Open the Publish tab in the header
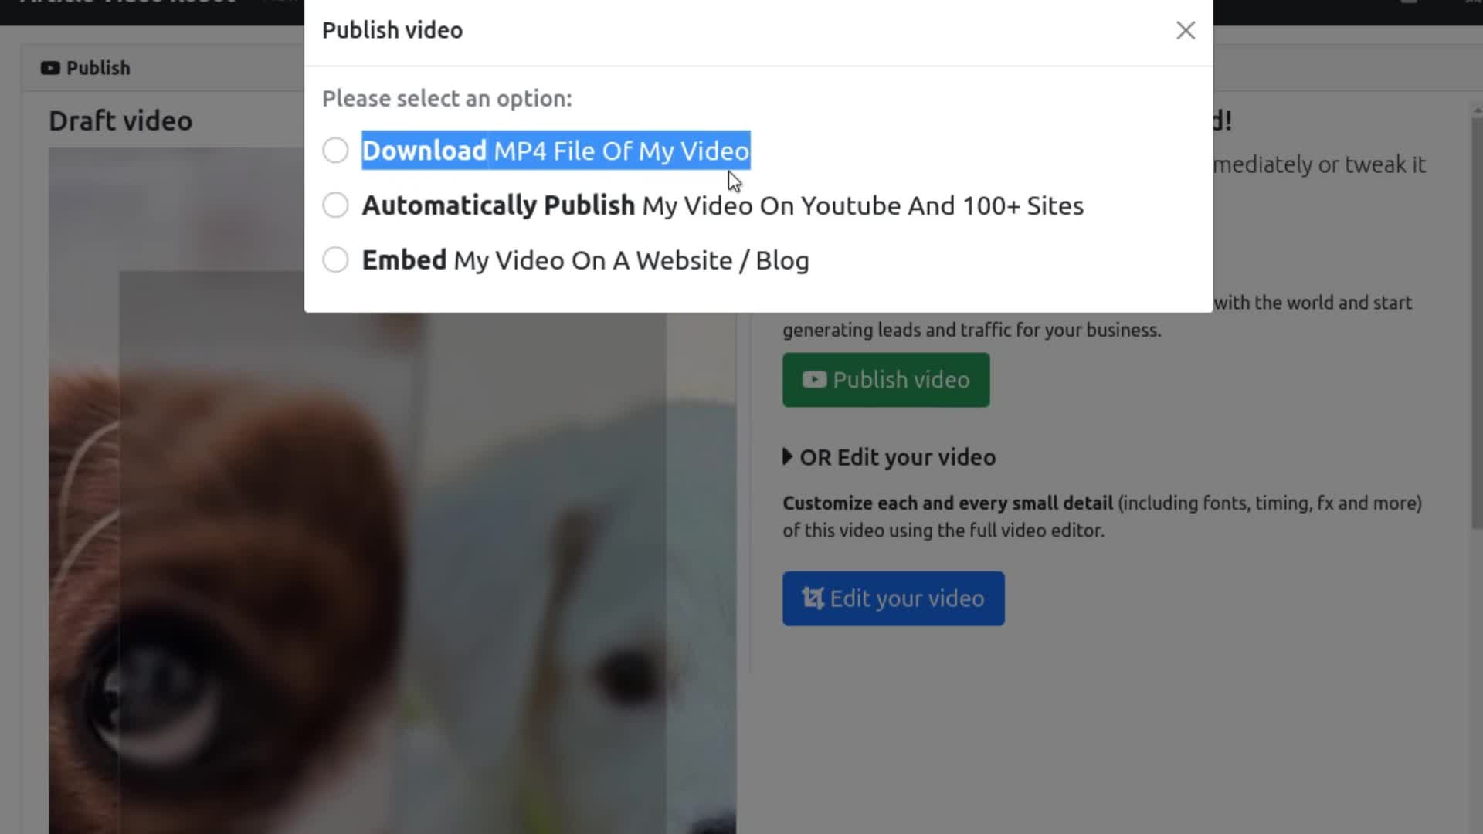Viewport: 1483px width, 834px height. [86, 68]
